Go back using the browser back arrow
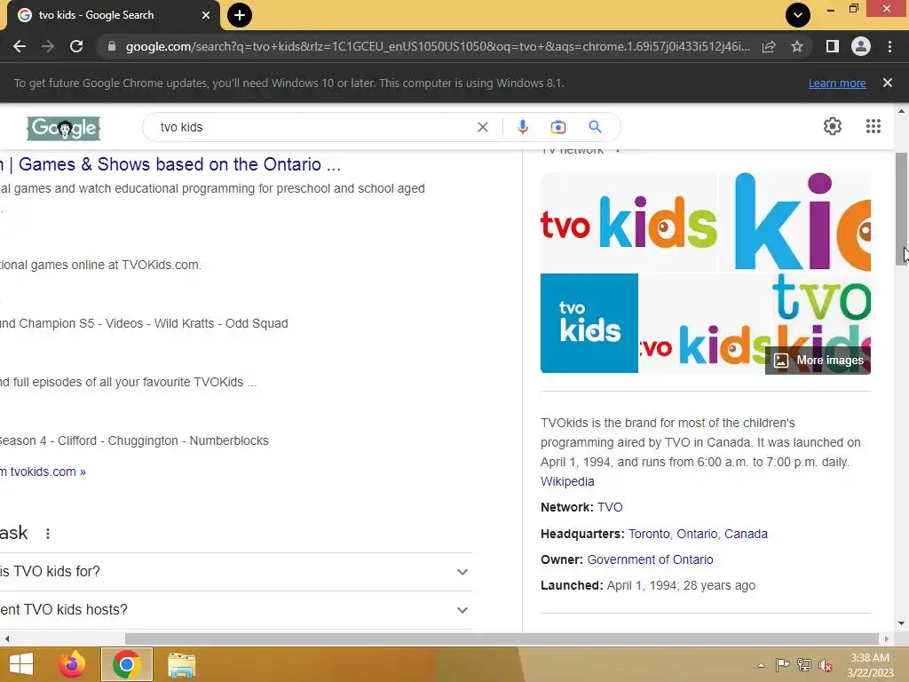909x682 pixels. pos(20,46)
